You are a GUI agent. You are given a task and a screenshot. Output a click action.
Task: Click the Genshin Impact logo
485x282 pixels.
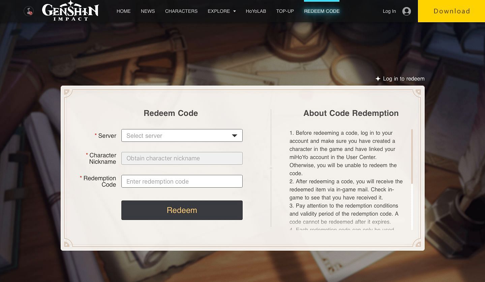pyautogui.click(x=70, y=11)
